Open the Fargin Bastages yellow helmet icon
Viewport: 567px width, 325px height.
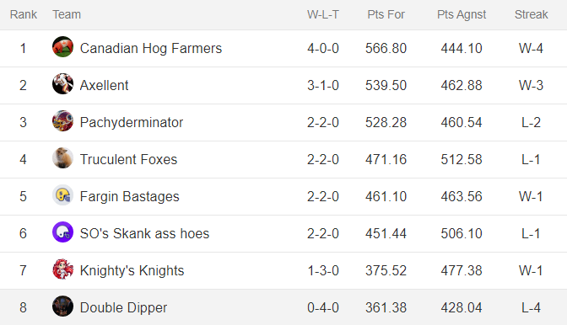pyautogui.click(x=63, y=195)
